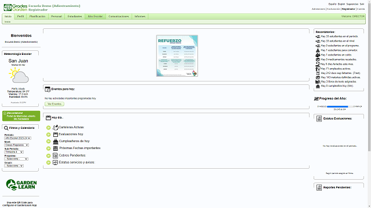The height and width of the screenshot is (208, 371).
Task: Open the Facturación module link
Action: click(x=333, y=9)
